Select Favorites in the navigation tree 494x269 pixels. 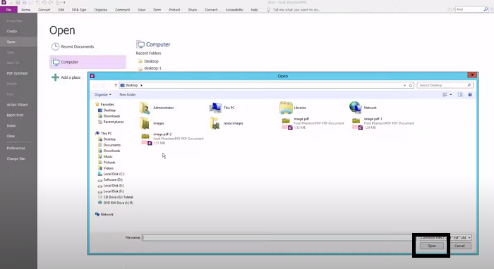(x=104, y=104)
